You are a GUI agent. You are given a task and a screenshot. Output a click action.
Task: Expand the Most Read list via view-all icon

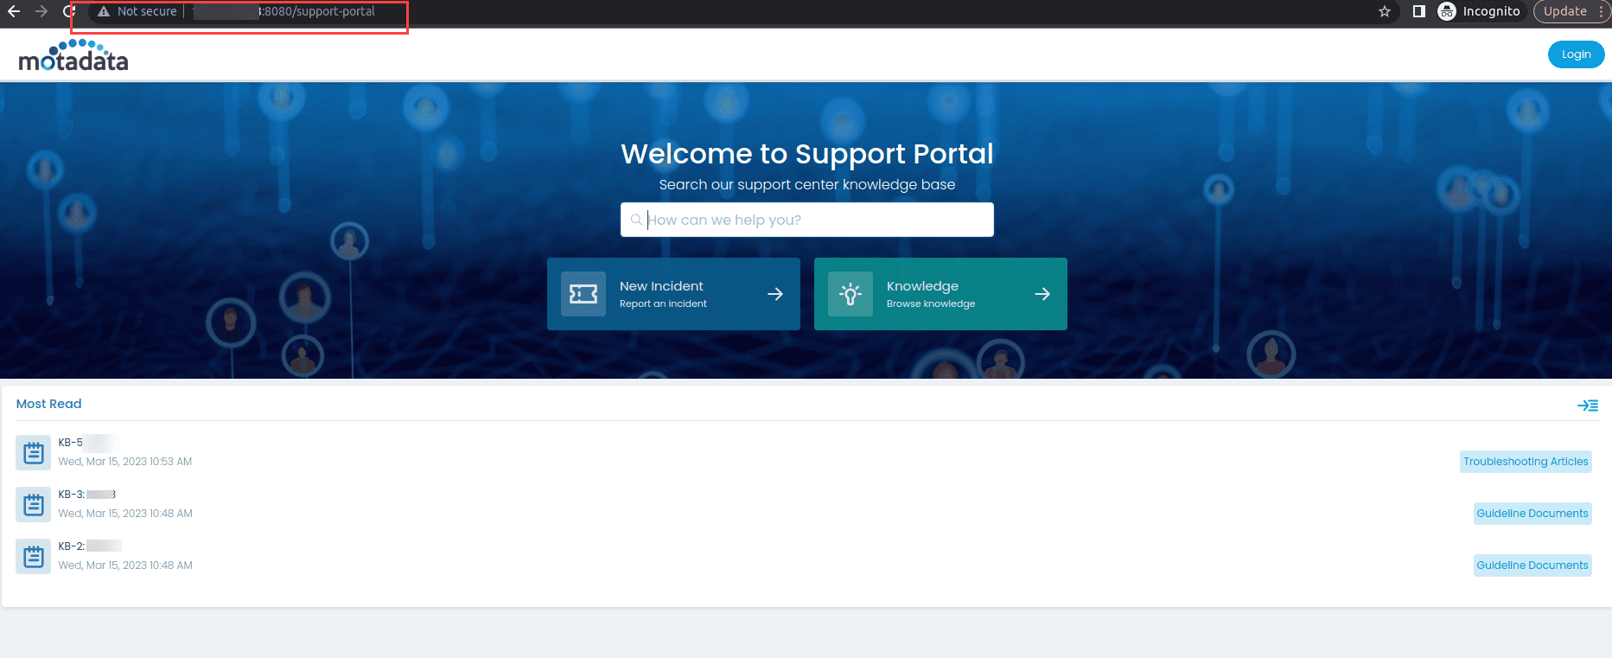(1588, 405)
